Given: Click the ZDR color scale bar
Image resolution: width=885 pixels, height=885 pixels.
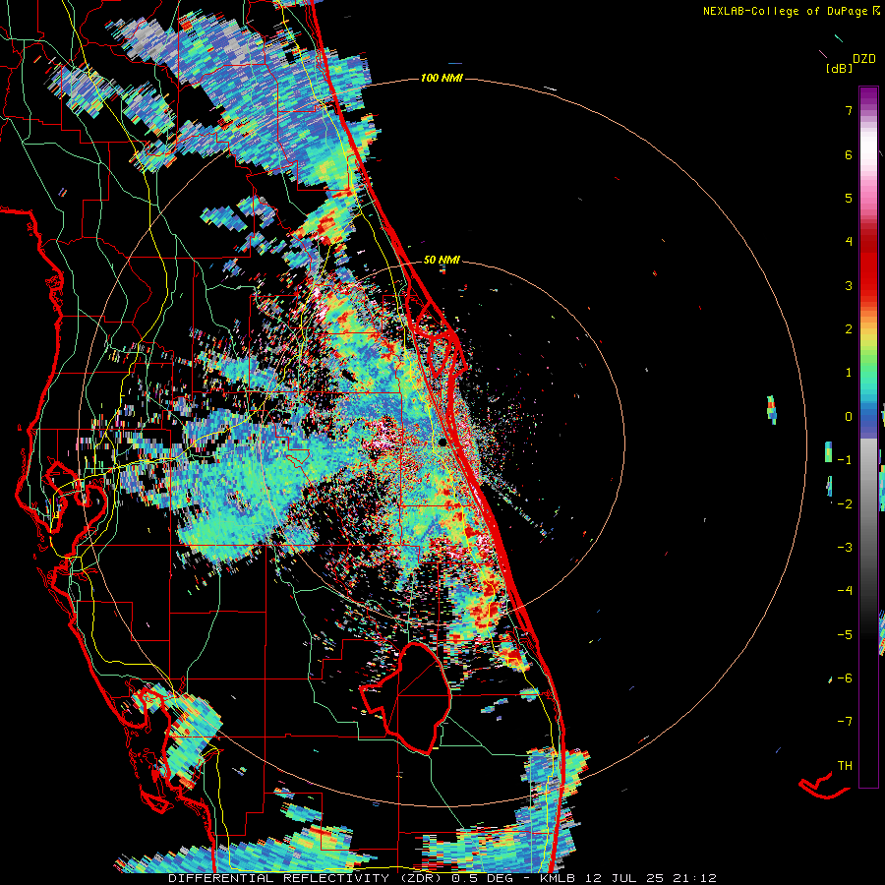Looking at the screenshot, I should coord(868,437).
